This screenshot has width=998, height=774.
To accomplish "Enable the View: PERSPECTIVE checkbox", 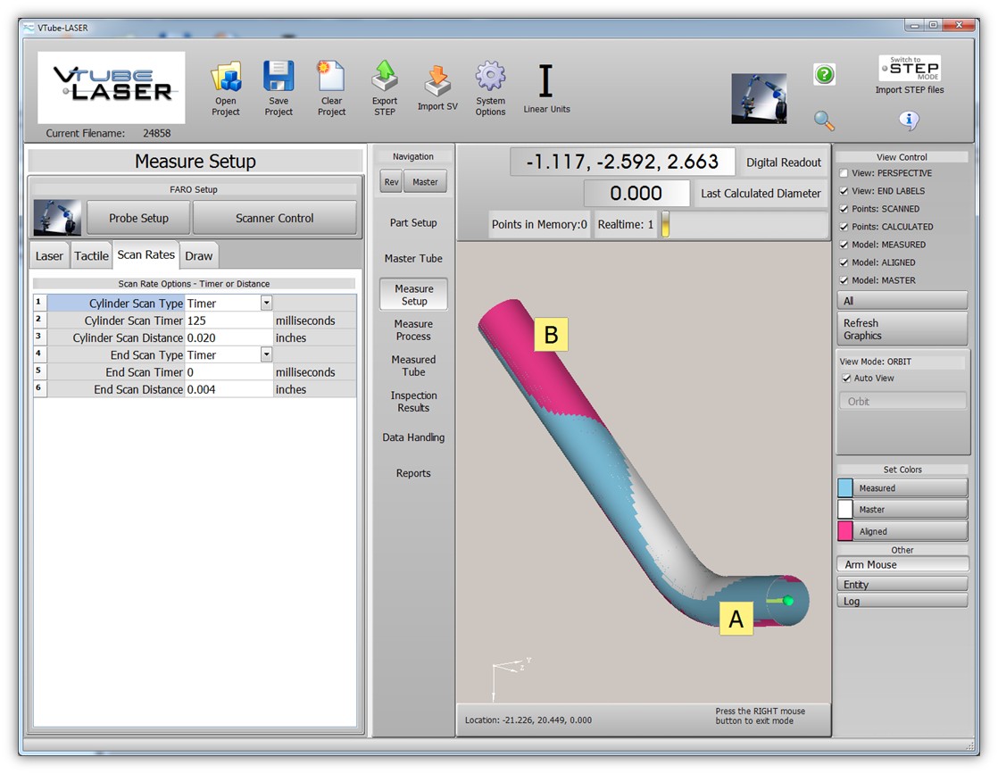I will pos(844,173).
